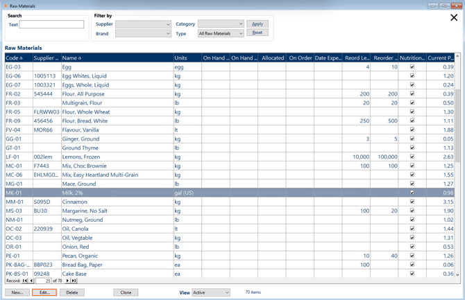Open the Type dropdown showing All Raw Materials
The image size is (465, 300).
(x=221, y=33)
